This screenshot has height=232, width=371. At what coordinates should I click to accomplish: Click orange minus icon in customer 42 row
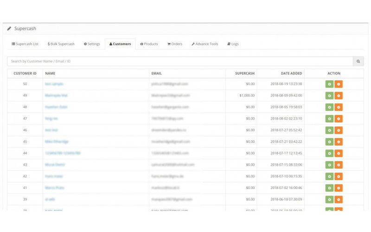pyautogui.click(x=339, y=176)
